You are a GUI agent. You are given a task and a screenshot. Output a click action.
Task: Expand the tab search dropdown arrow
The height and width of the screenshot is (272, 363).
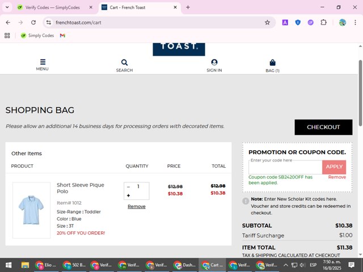(x=7, y=7)
